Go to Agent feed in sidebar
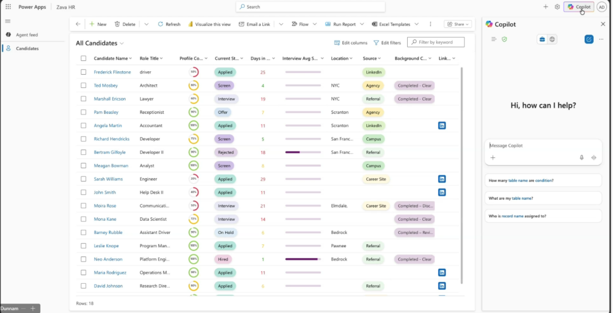The image size is (613, 313). coord(26,35)
